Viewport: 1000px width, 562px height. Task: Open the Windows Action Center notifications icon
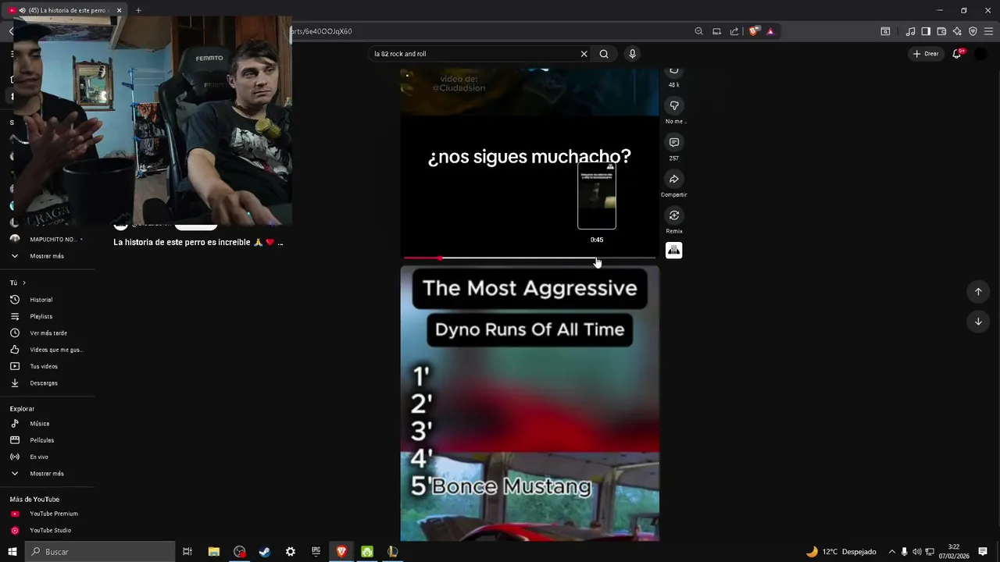click(x=983, y=552)
